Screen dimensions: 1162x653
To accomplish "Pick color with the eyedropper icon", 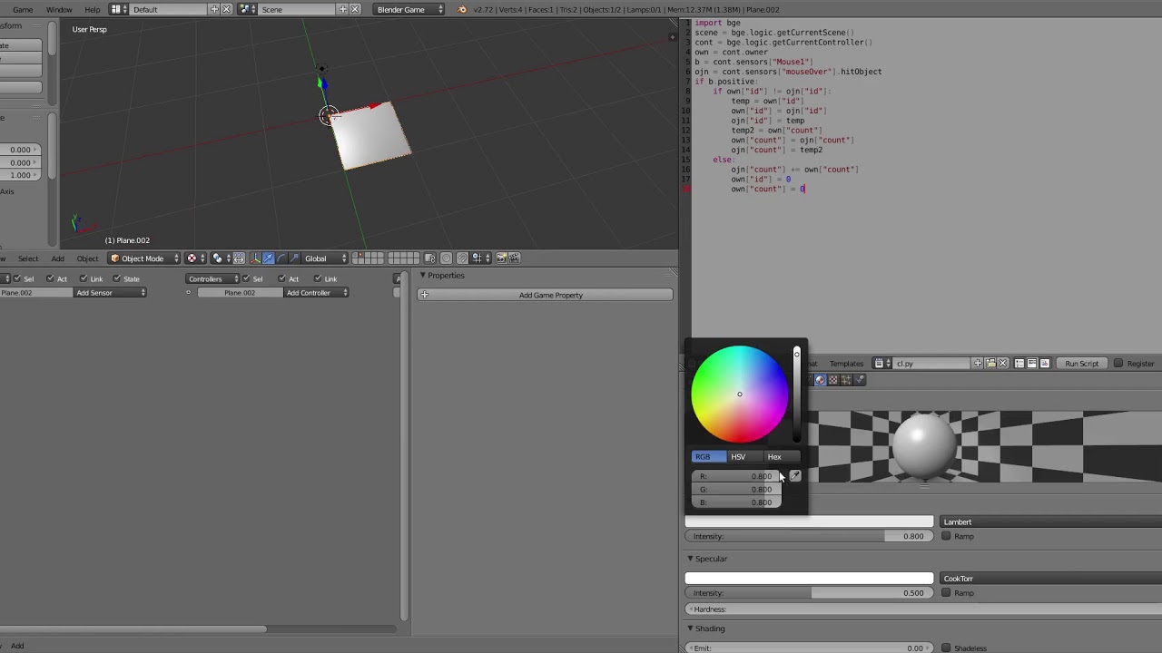I will (795, 476).
